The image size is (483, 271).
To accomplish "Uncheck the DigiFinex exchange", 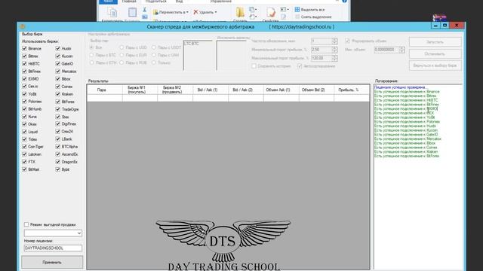I will 58,124.
